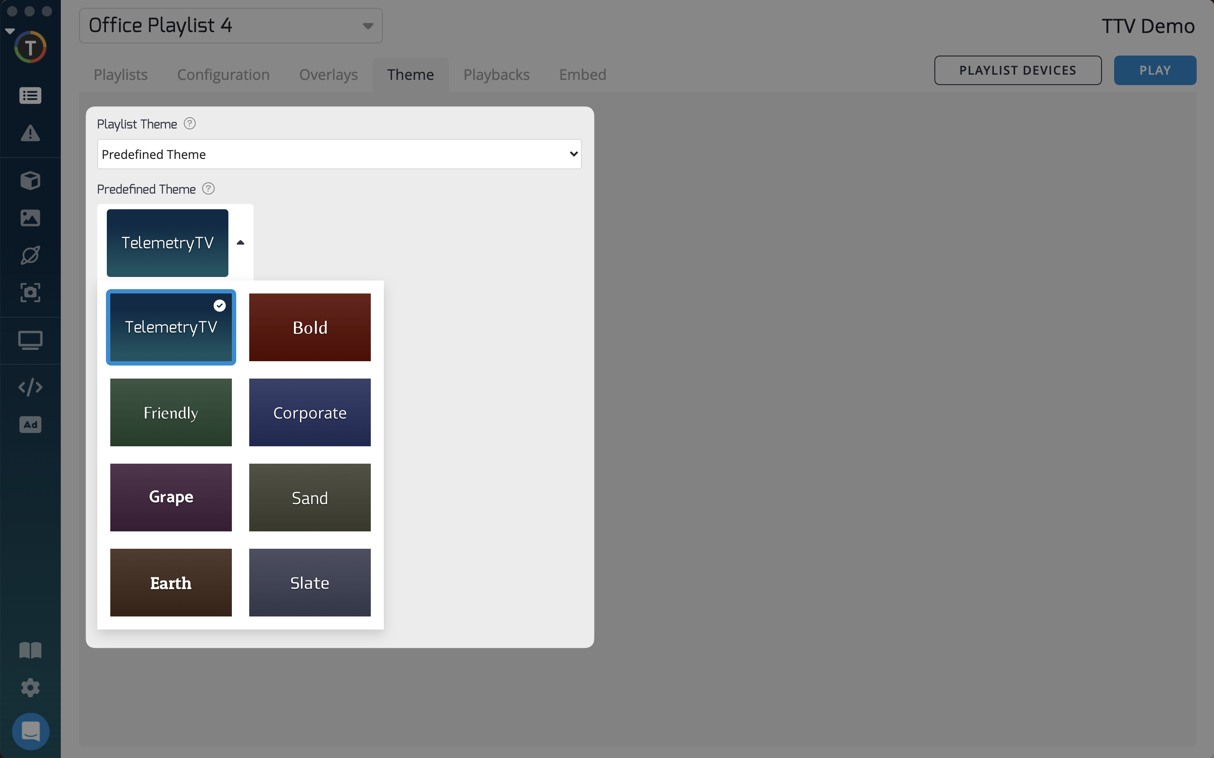Viewport: 1214px width, 758px height.
Task: Select the Grape theme swatch
Action: [171, 498]
